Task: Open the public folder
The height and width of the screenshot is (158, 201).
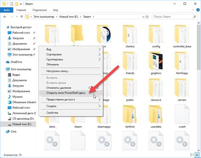Action: [130, 90]
